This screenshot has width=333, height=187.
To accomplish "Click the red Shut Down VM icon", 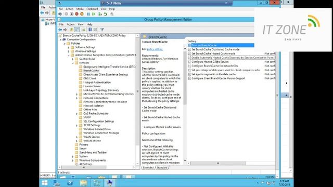I will click(76, 14).
